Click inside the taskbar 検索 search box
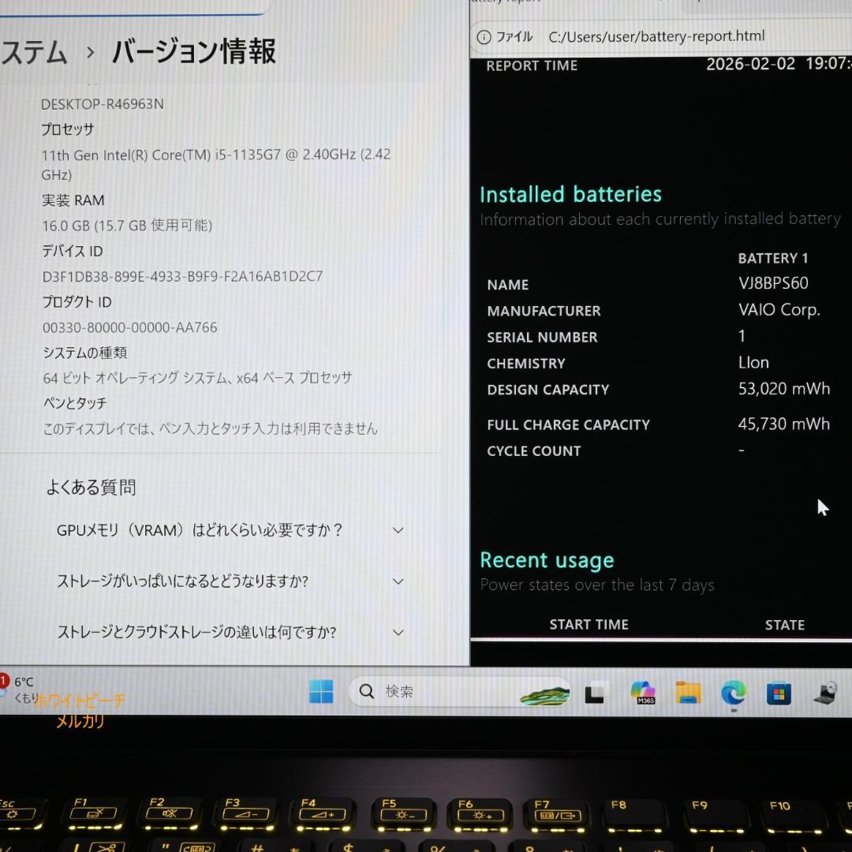The width and height of the screenshot is (852, 852). click(x=442, y=691)
